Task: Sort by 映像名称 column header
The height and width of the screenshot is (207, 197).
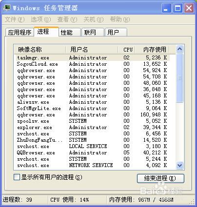Action: tap(40, 49)
